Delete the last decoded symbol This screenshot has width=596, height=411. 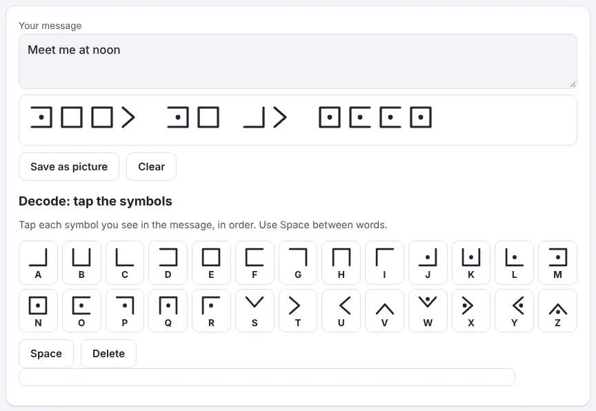tap(109, 354)
